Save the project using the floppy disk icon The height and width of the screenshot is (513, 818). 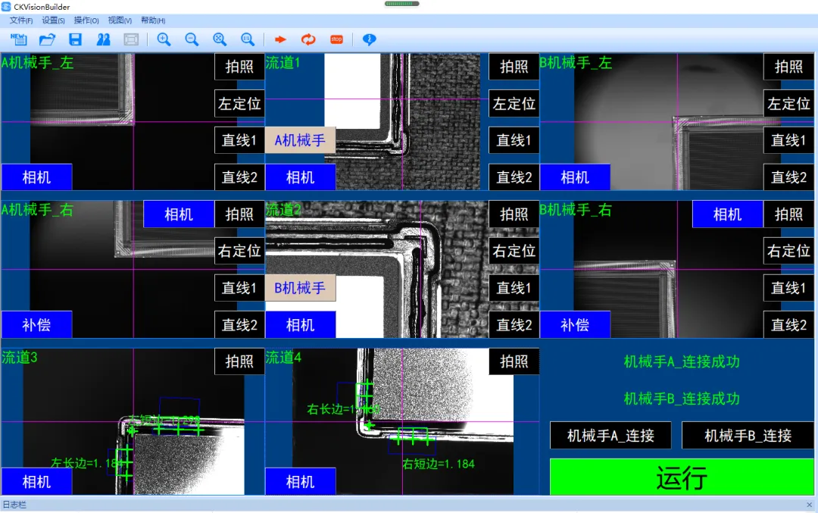[x=75, y=39]
